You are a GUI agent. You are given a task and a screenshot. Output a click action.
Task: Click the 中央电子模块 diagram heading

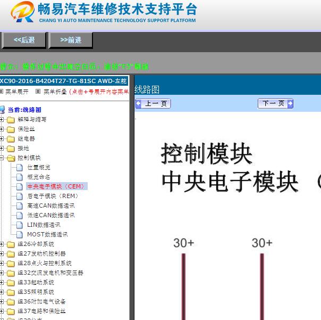(230, 182)
